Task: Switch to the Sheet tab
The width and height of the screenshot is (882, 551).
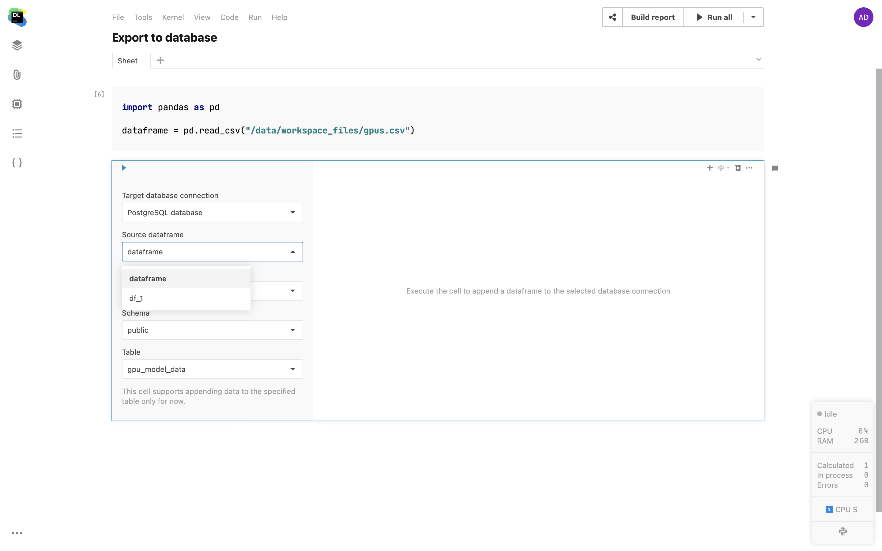Action: [128, 61]
